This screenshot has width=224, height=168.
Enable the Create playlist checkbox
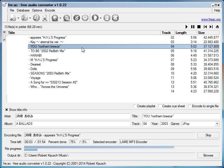click(x=135, y=106)
